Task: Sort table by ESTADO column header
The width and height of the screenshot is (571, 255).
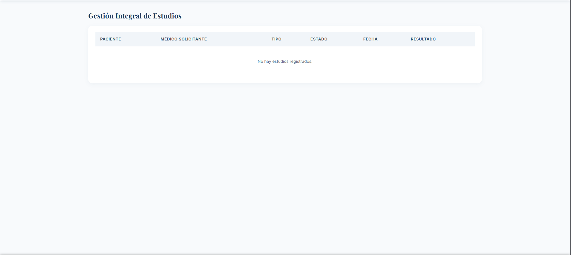Action: [318, 39]
